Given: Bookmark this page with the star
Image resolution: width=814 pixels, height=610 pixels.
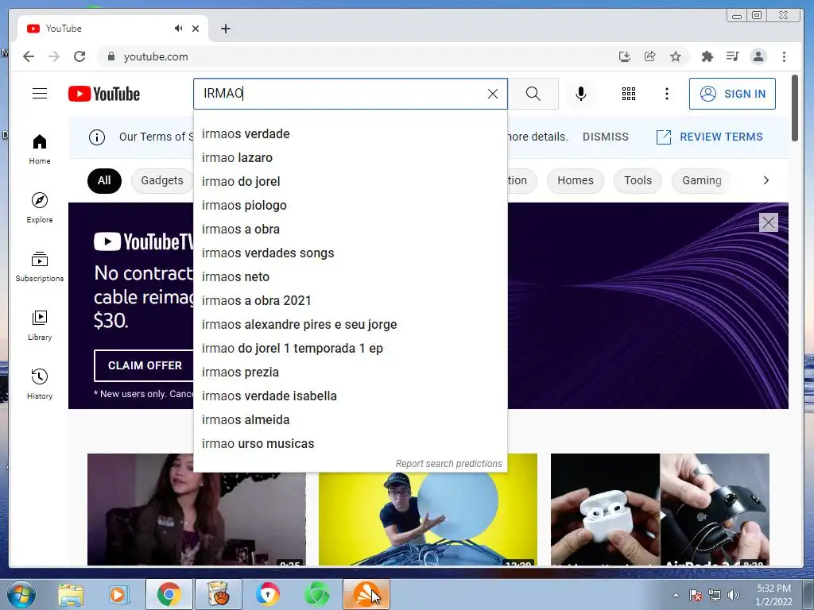Looking at the screenshot, I should click(676, 56).
